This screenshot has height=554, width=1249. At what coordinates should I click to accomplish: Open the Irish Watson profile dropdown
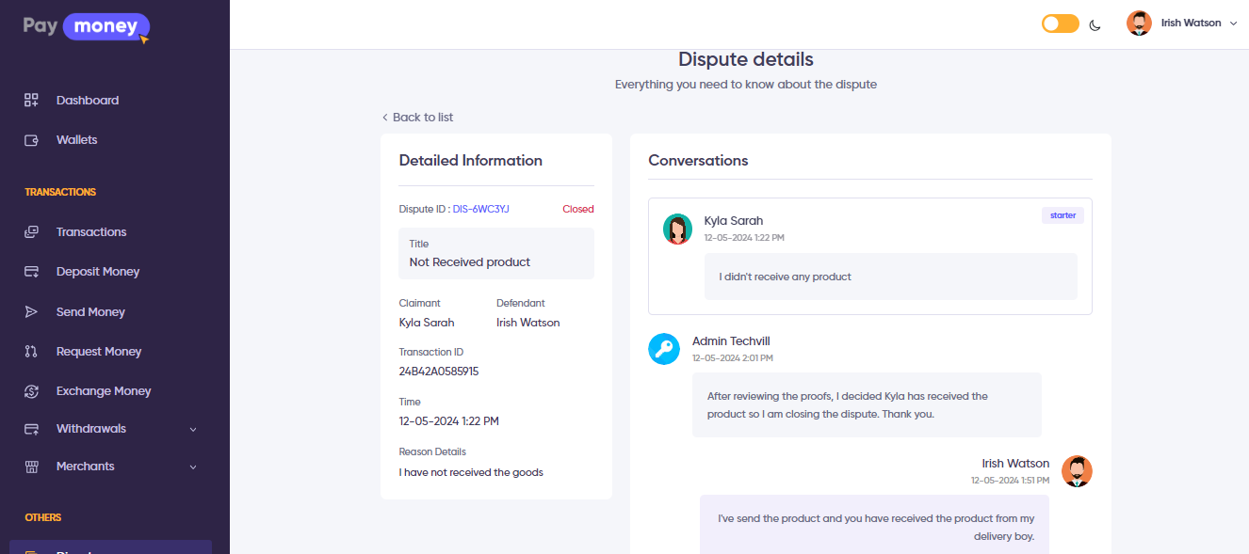coord(1182,24)
